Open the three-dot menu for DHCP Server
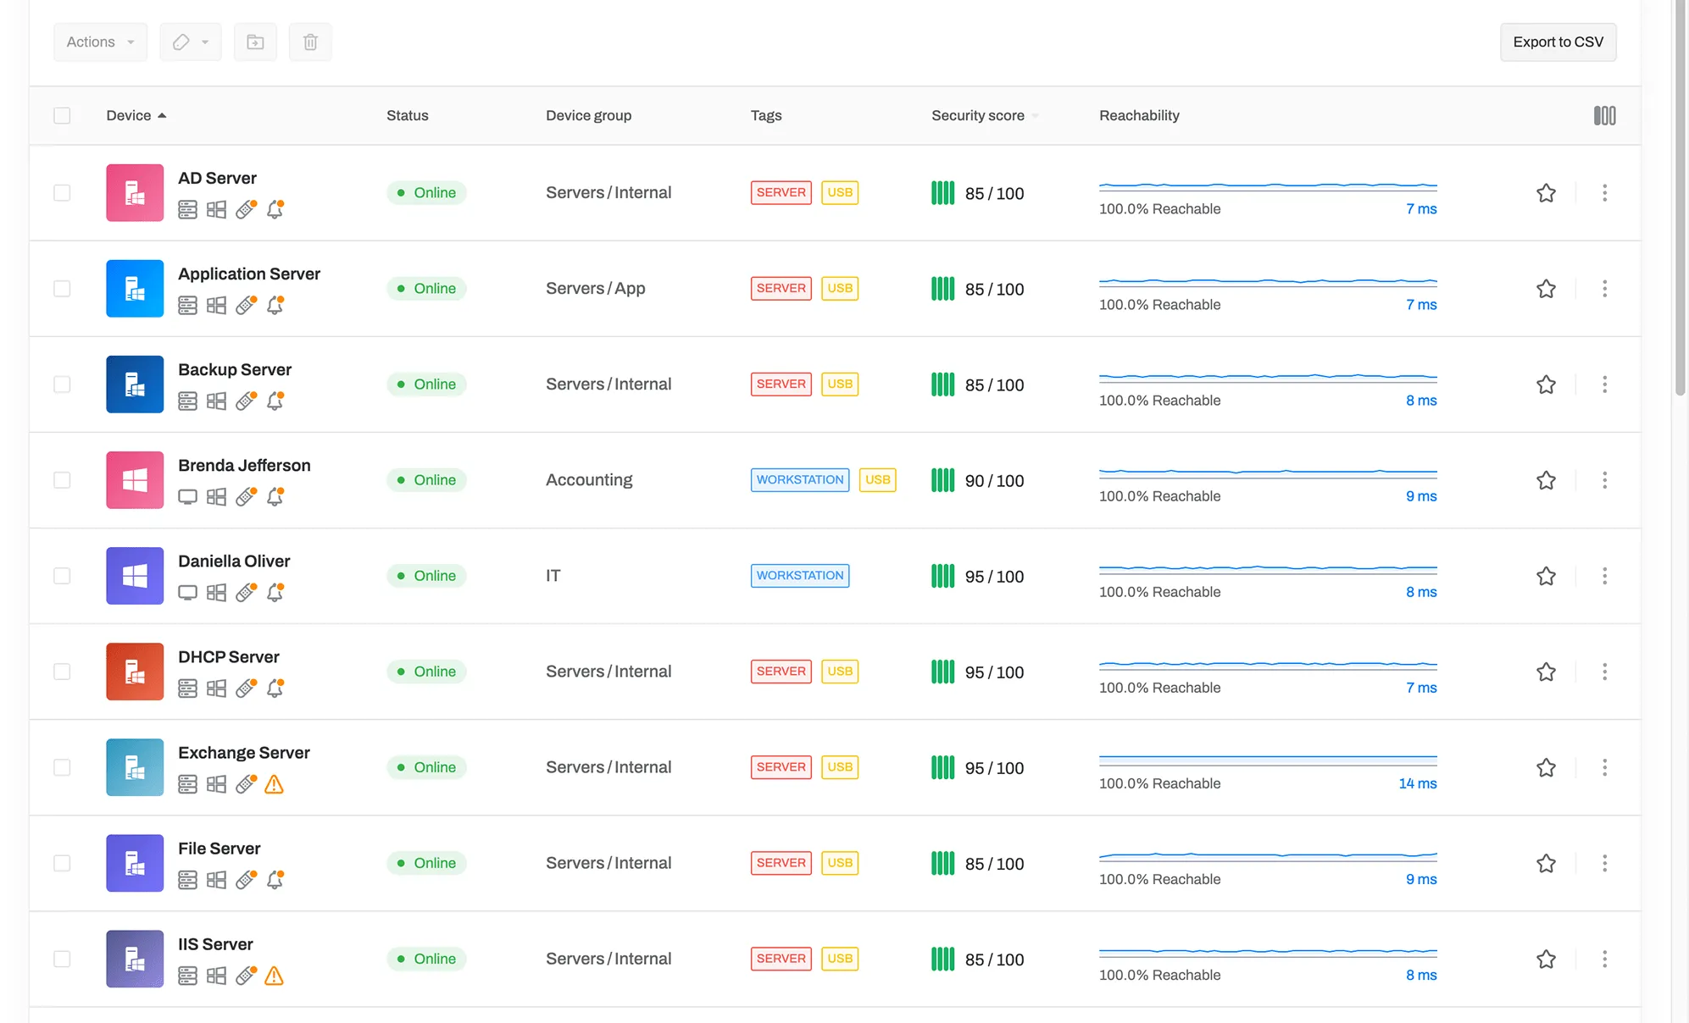The width and height of the screenshot is (1689, 1023). click(1604, 672)
